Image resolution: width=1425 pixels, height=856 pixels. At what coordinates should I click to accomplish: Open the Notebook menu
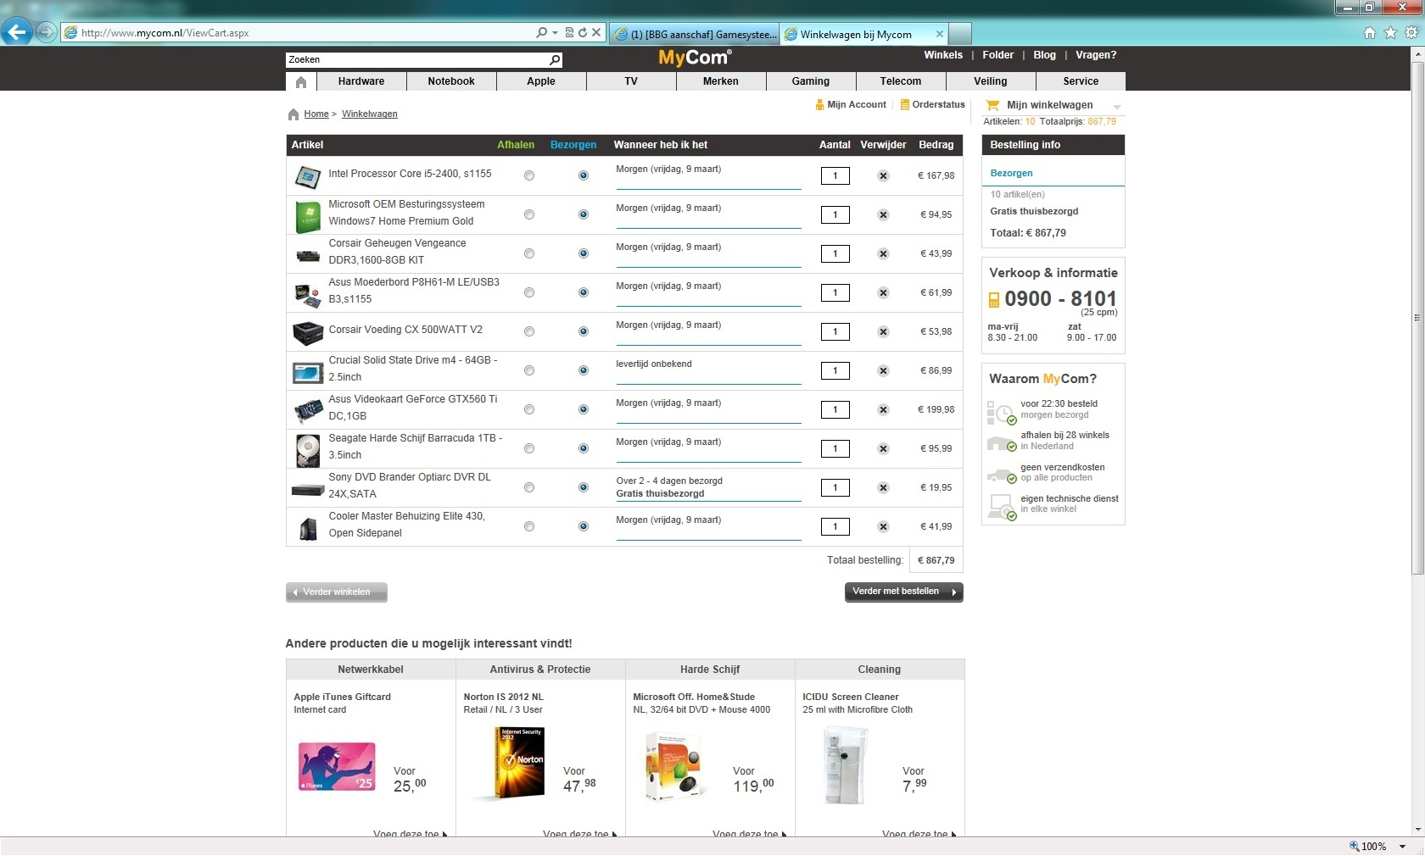[451, 81]
